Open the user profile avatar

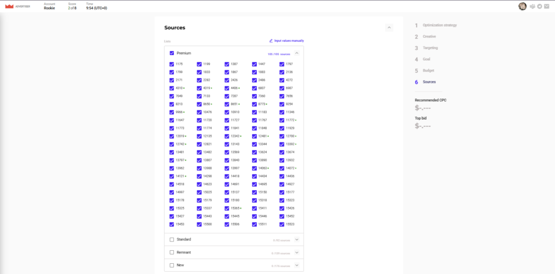coord(522,6)
